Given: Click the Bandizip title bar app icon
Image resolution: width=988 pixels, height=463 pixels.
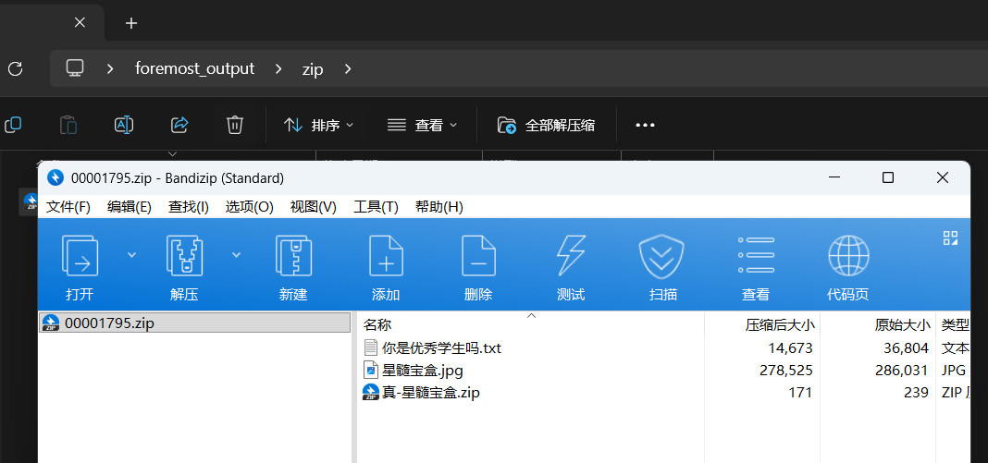Looking at the screenshot, I should point(56,178).
